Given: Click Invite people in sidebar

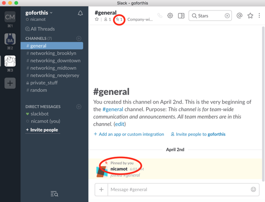Looking at the screenshot, I should pyautogui.click(x=42, y=130).
